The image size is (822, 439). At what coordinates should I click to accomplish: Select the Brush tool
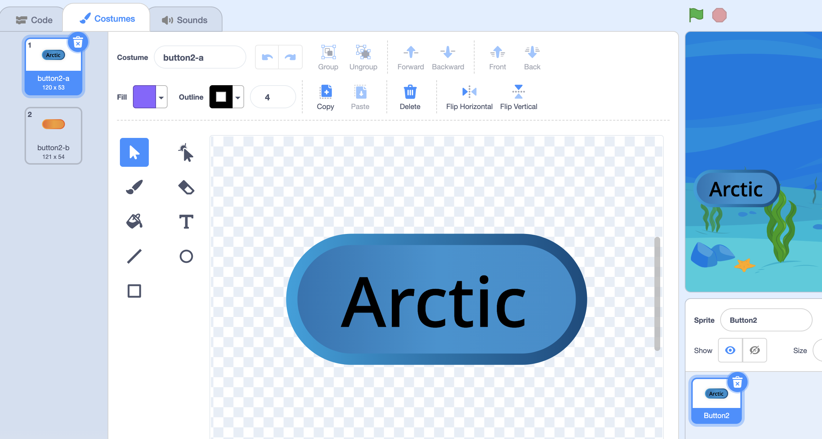pyautogui.click(x=134, y=187)
